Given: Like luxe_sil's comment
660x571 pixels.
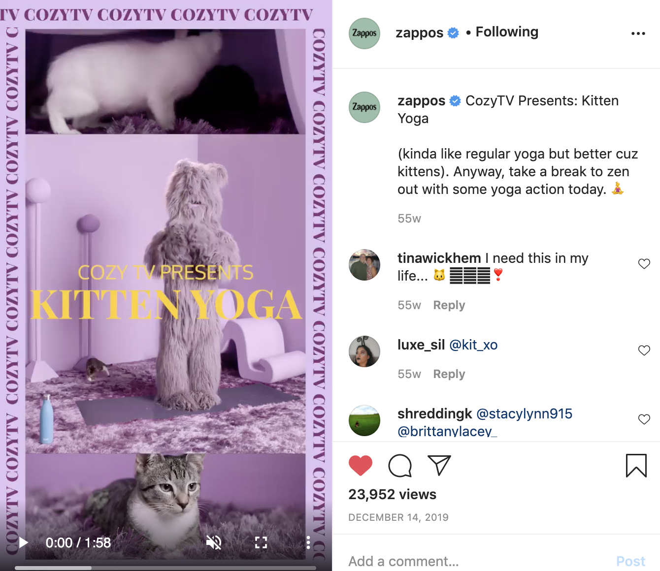Looking at the screenshot, I should tap(644, 350).
